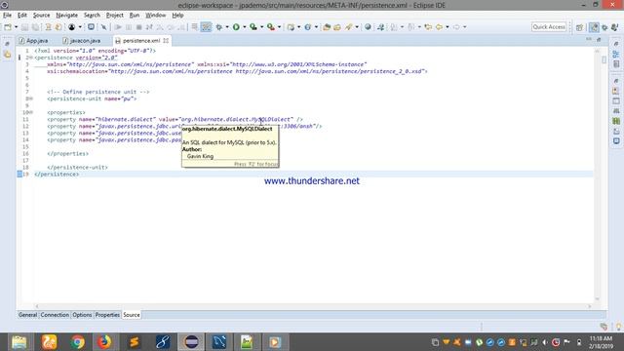Screen dimensions: 624x351
Task: Collapse the persistence element on line 2
Action: 30,58
